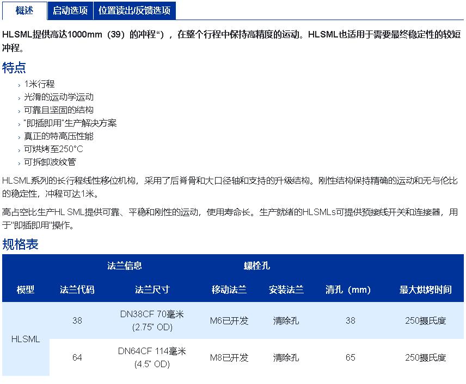Click the DN64CF 114毫米 cell
Image resolution: width=466 pixels, height=384 pixels.
152,357
